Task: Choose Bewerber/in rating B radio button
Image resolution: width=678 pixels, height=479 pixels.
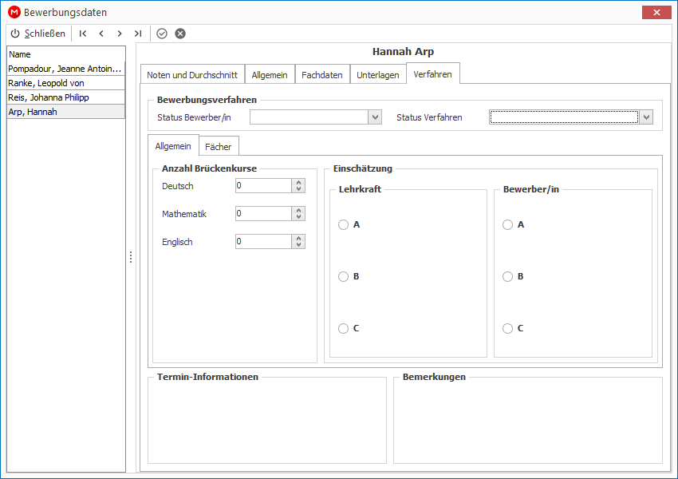Action: click(507, 276)
